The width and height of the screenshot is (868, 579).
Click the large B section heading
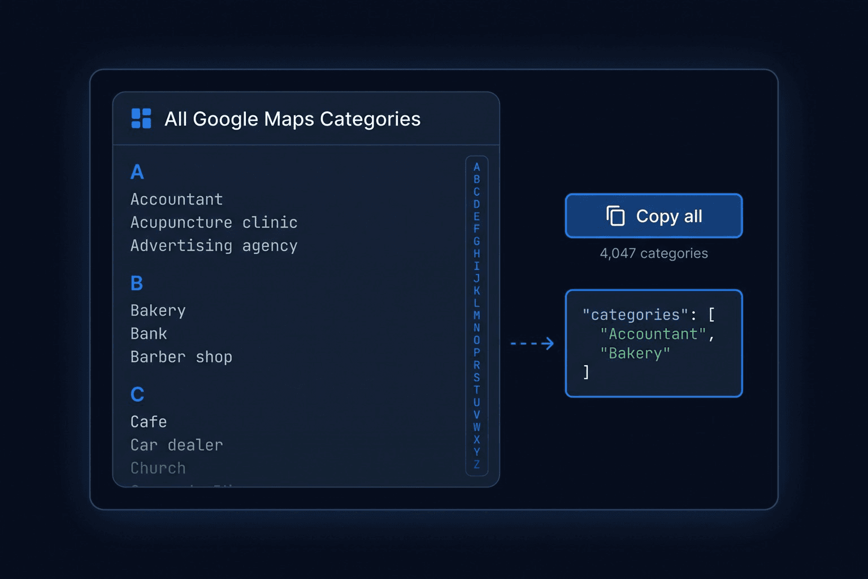[x=137, y=283]
